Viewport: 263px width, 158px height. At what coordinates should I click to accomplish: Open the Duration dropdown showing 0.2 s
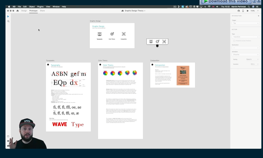[x=255, y=64]
